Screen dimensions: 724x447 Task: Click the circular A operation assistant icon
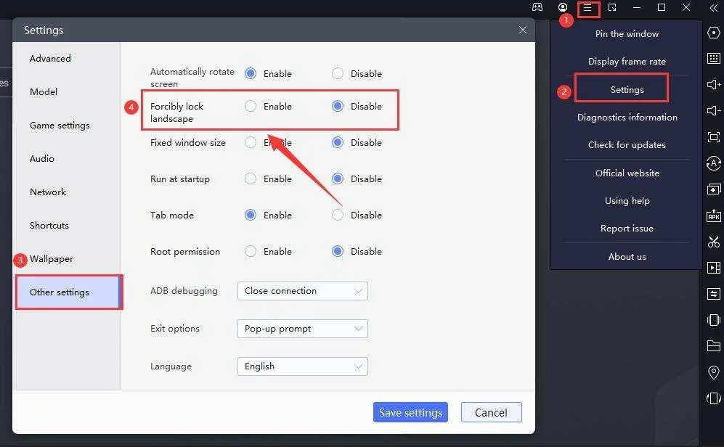pyautogui.click(x=713, y=163)
